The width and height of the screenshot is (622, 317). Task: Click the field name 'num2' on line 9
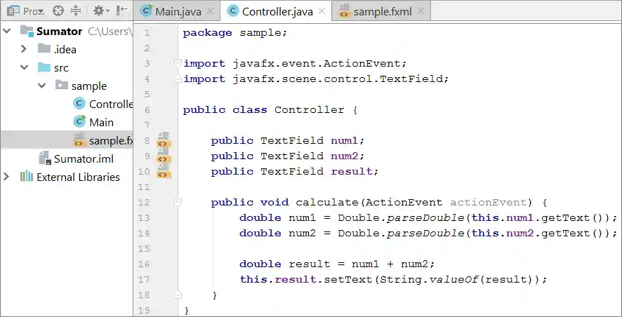344,156
